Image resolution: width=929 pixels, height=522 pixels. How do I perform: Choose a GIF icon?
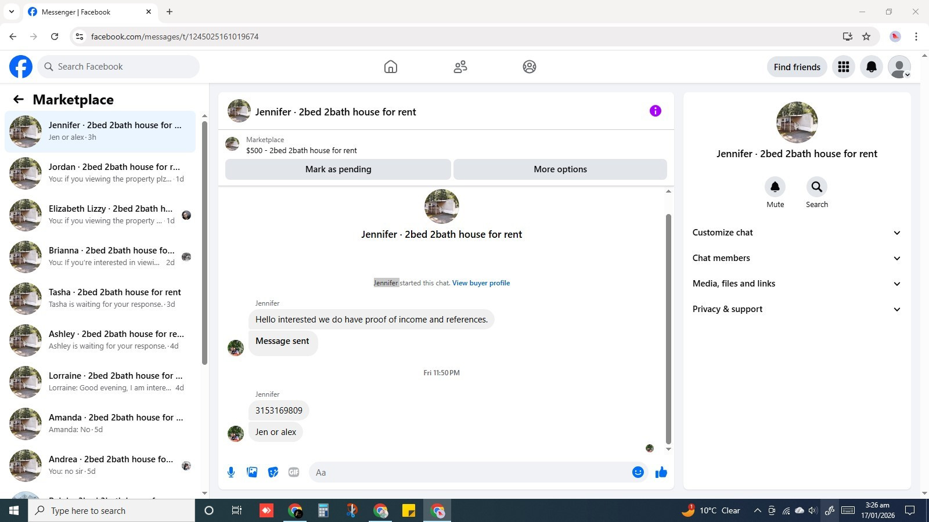pos(294,472)
